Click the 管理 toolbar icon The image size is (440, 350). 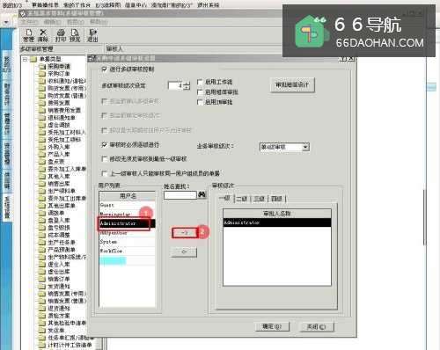[29, 35]
